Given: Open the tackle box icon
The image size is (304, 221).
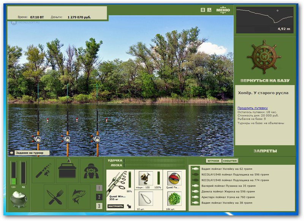Looking at the screenshot, I should [x=67, y=170].
